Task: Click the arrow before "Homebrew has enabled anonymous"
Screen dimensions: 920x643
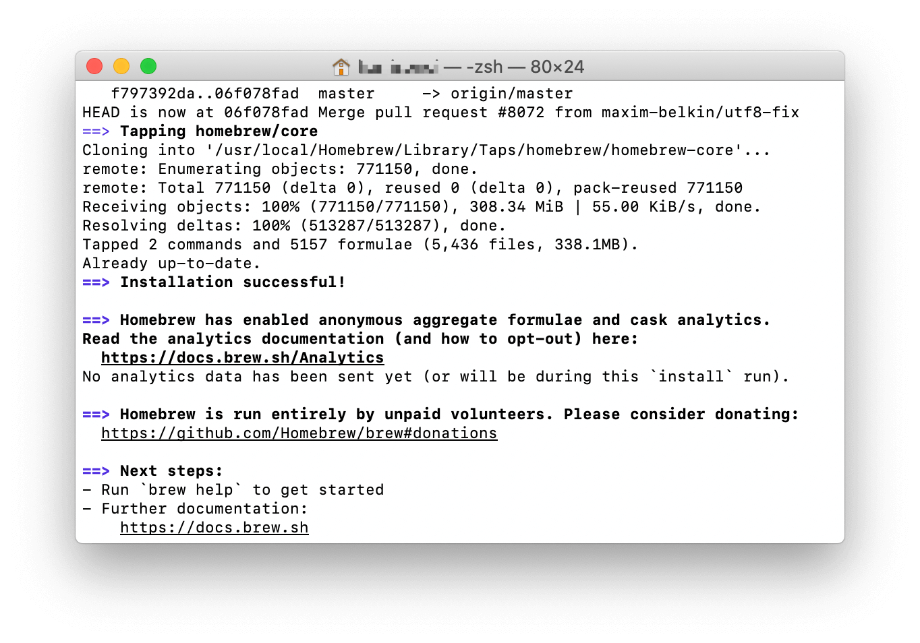Action: [96, 320]
